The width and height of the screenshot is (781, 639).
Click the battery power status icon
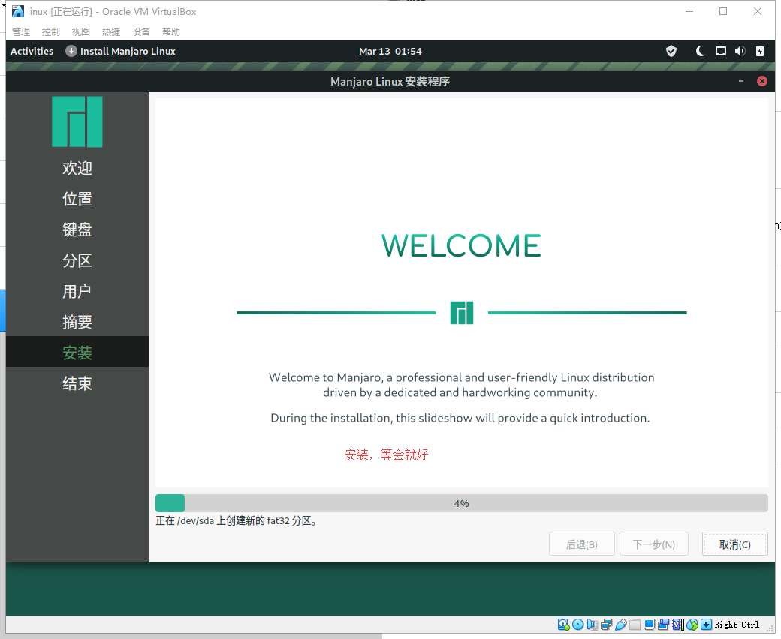click(x=760, y=51)
